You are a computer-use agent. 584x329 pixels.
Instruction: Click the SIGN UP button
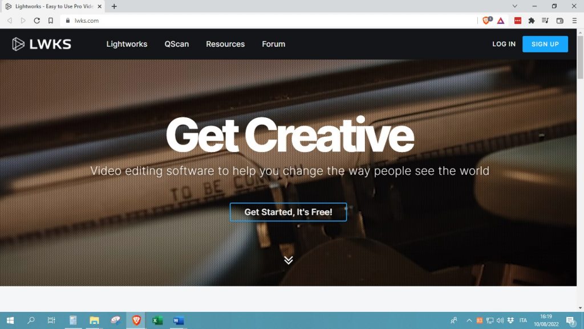(x=545, y=44)
